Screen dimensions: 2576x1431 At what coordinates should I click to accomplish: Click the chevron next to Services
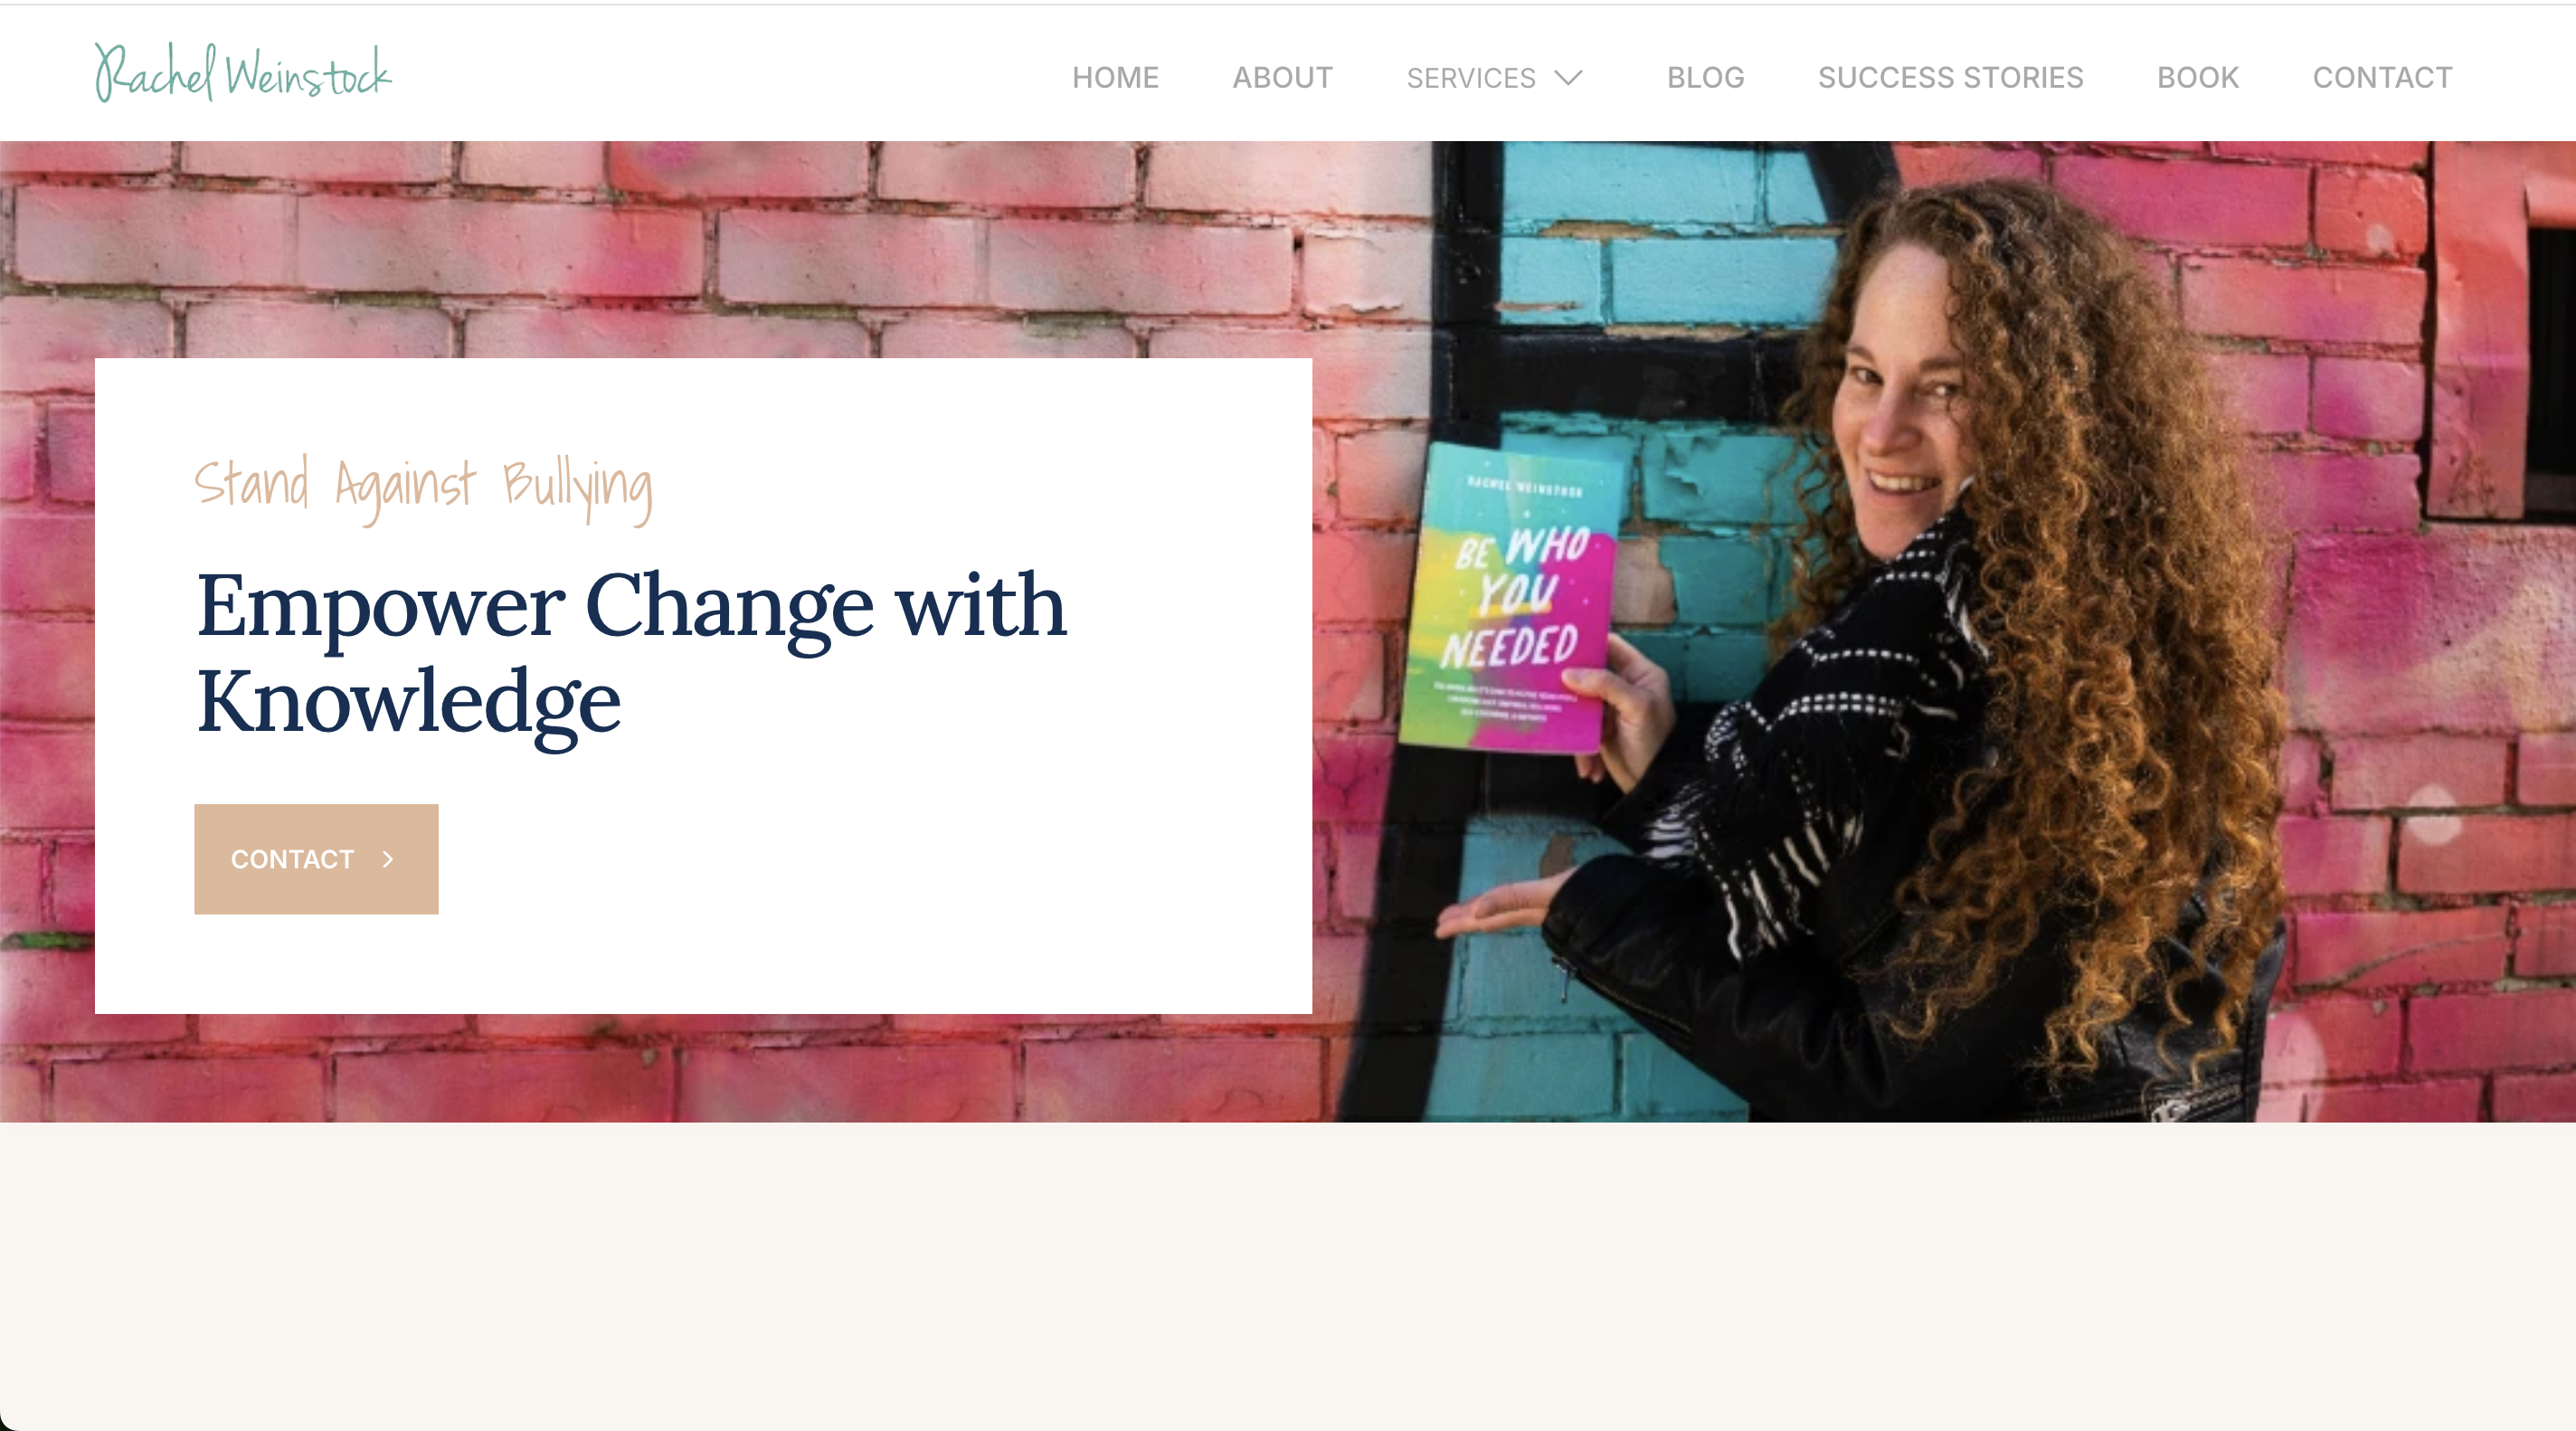coord(1568,77)
